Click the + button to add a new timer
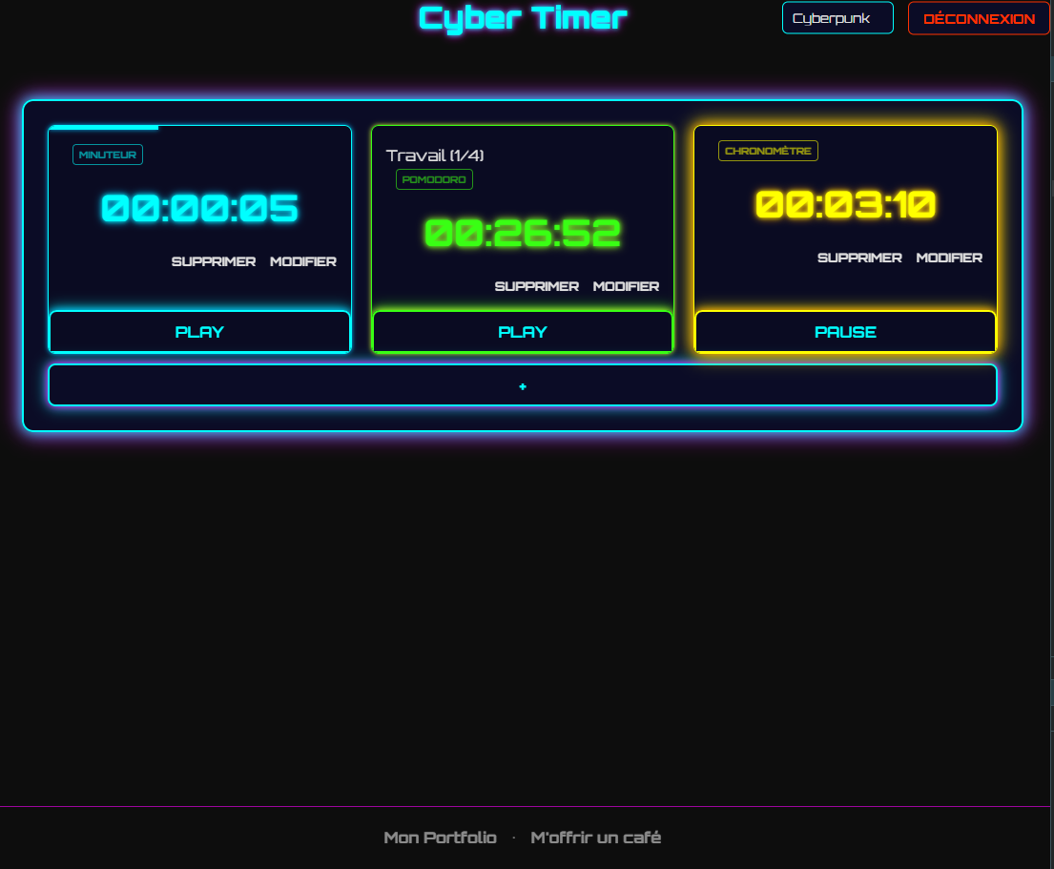Screen dimensions: 1054x869 pos(522,385)
